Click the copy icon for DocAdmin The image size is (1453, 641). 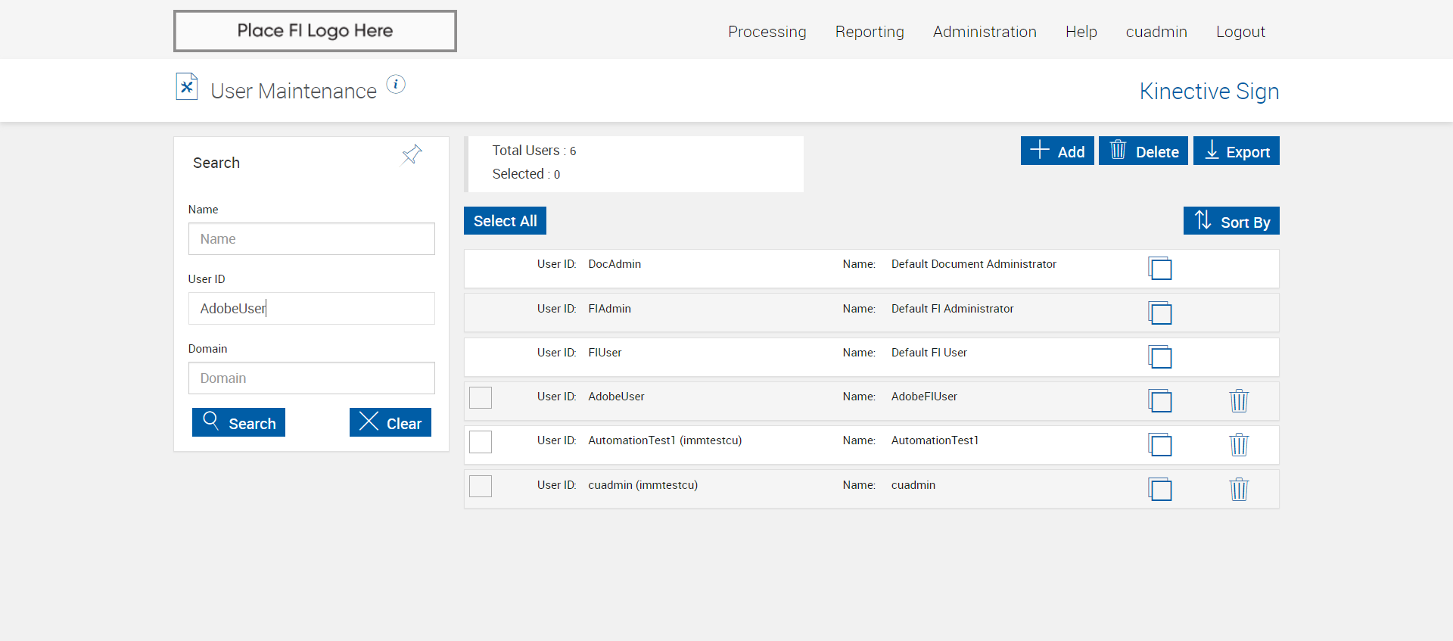(x=1159, y=269)
